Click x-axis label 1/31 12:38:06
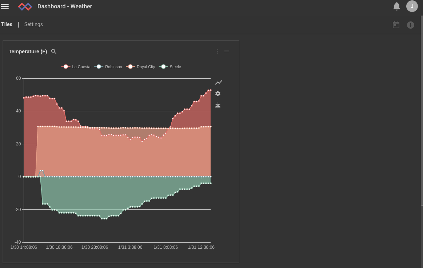 point(201,247)
